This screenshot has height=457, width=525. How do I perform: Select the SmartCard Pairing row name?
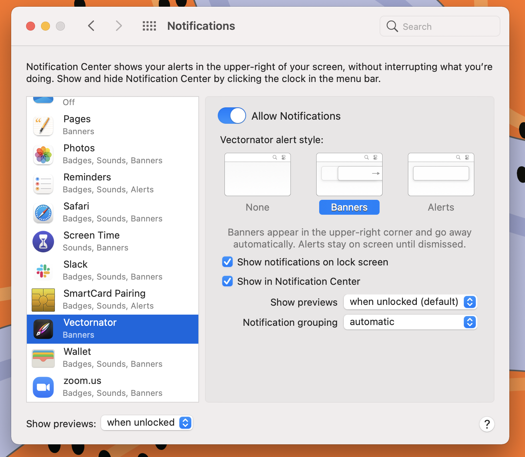pos(104,293)
